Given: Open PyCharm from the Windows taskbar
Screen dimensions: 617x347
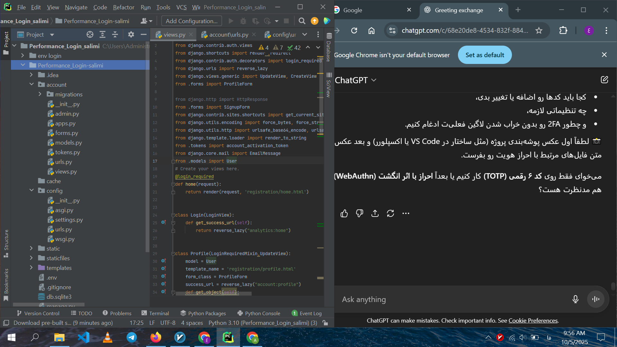Looking at the screenshot, I should 228,337.
